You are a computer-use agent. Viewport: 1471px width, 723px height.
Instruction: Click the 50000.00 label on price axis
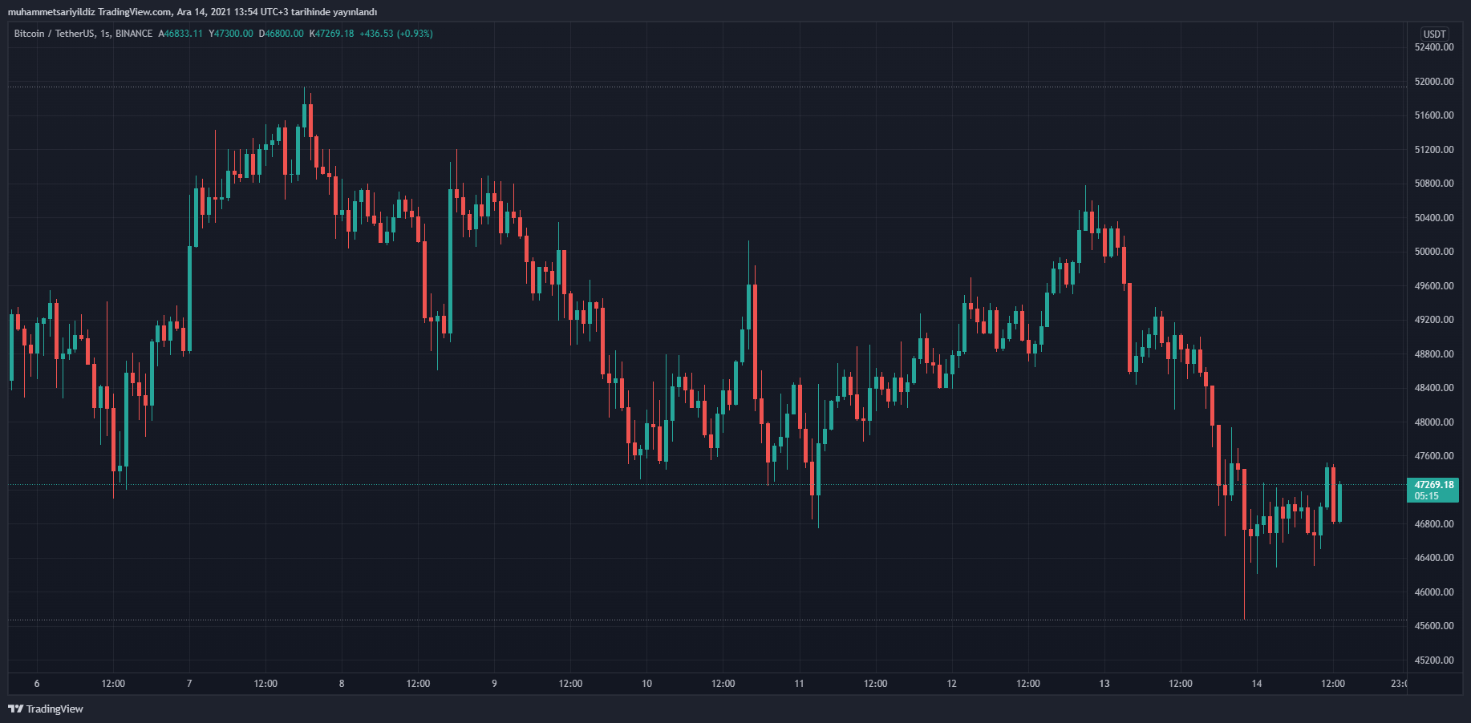(x=1433, y=252)
